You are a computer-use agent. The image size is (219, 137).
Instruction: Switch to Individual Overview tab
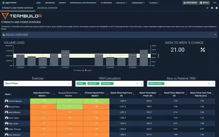click(x=47, y=8)
